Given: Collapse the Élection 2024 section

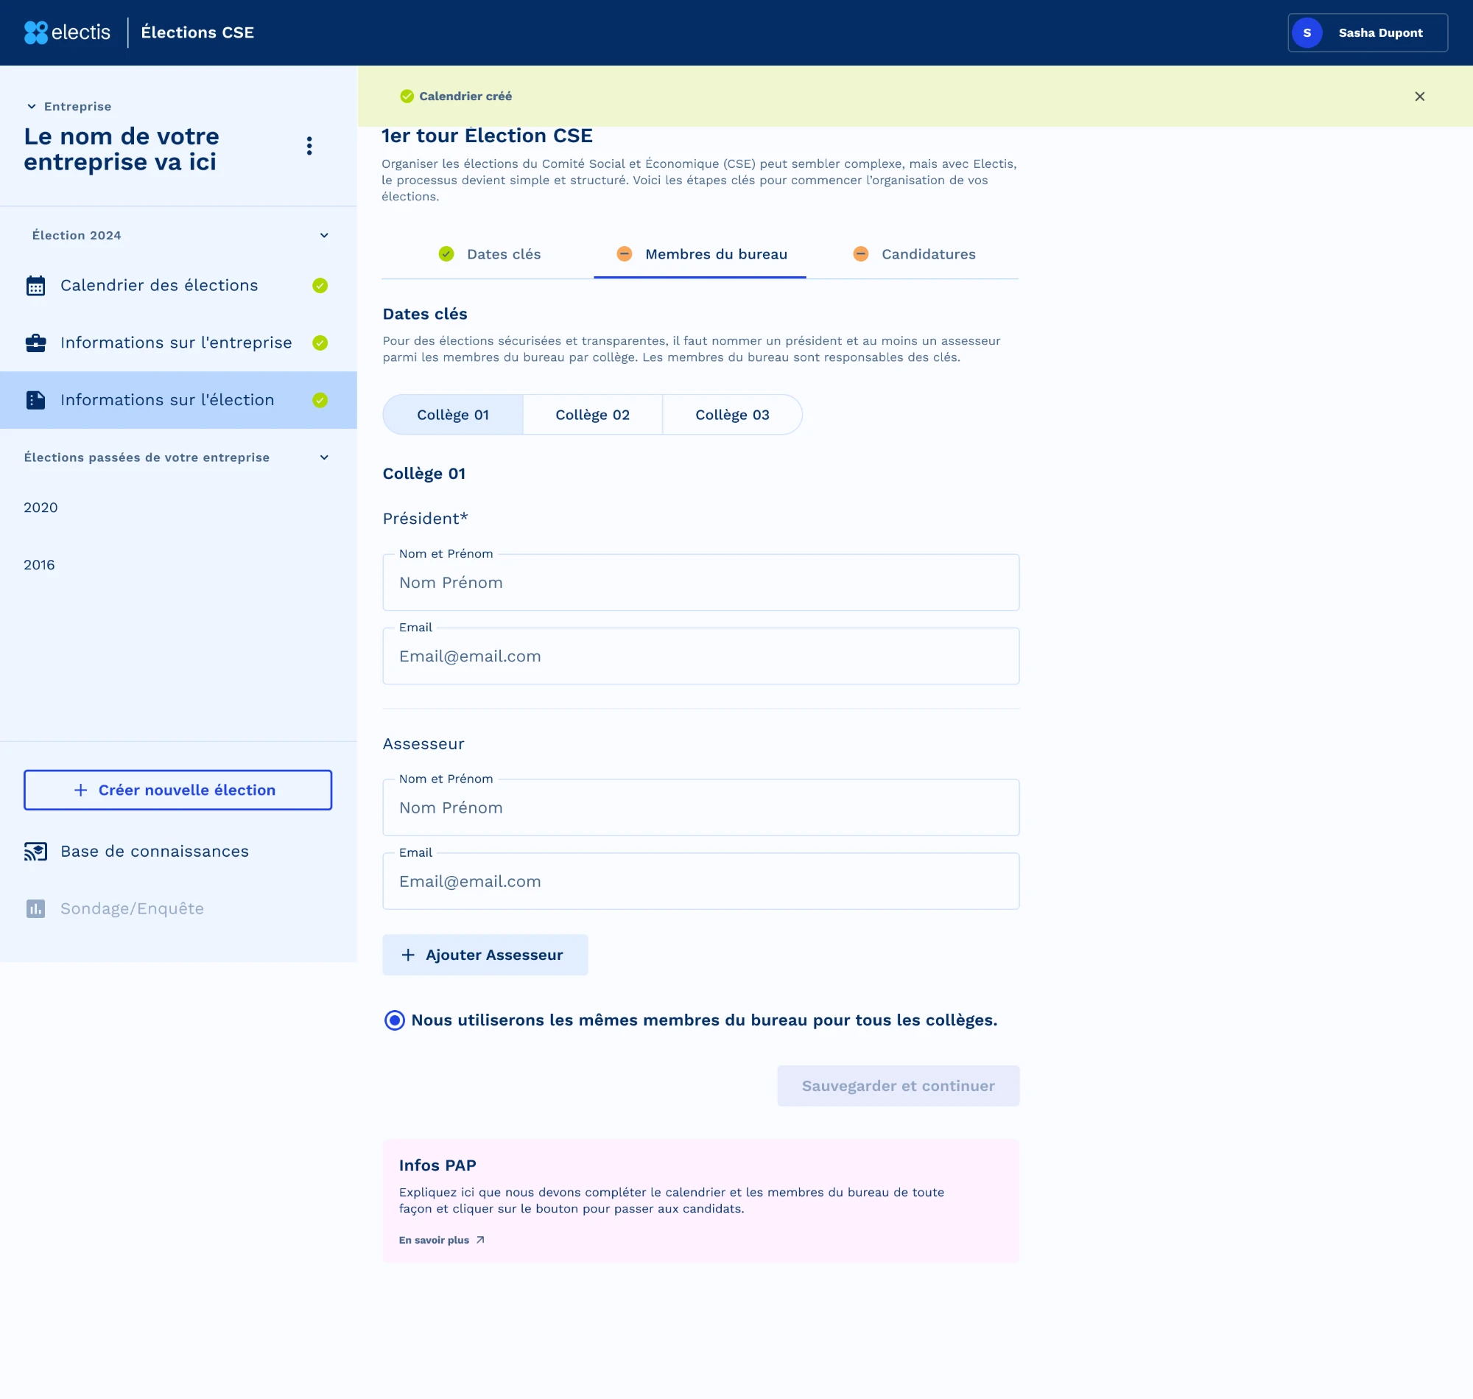Looking at the screenshot, I should point(324,236).
